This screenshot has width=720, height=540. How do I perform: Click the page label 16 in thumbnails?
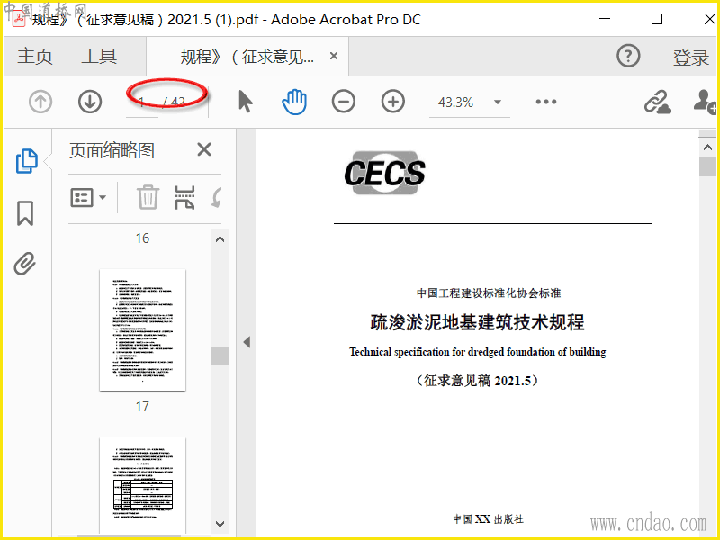[x=142, y=238]
